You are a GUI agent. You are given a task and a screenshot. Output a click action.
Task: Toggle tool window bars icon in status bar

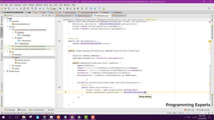tap(2, 113)
